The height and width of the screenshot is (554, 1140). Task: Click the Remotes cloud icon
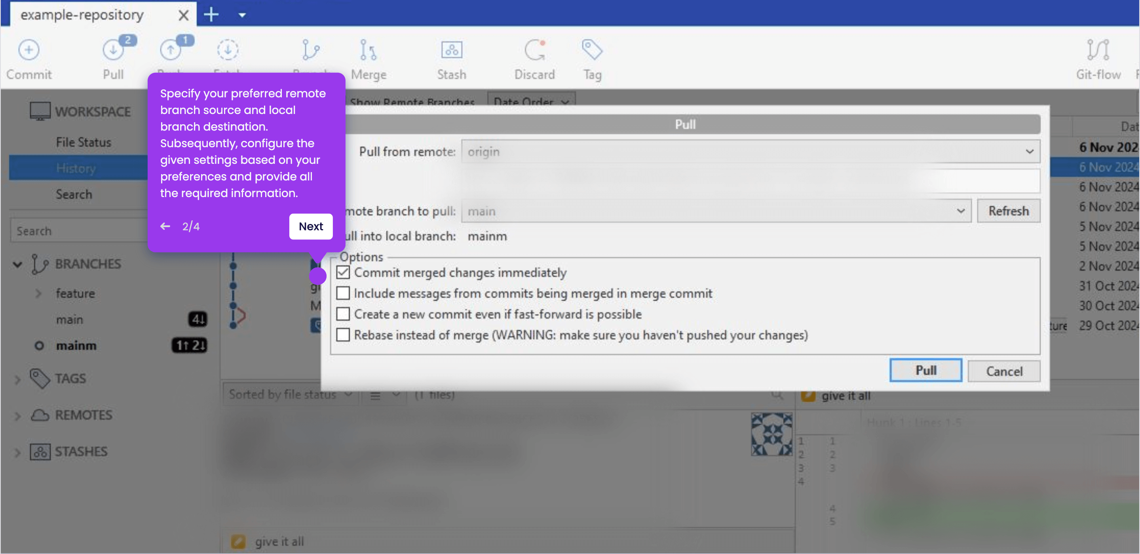point(40,415)
